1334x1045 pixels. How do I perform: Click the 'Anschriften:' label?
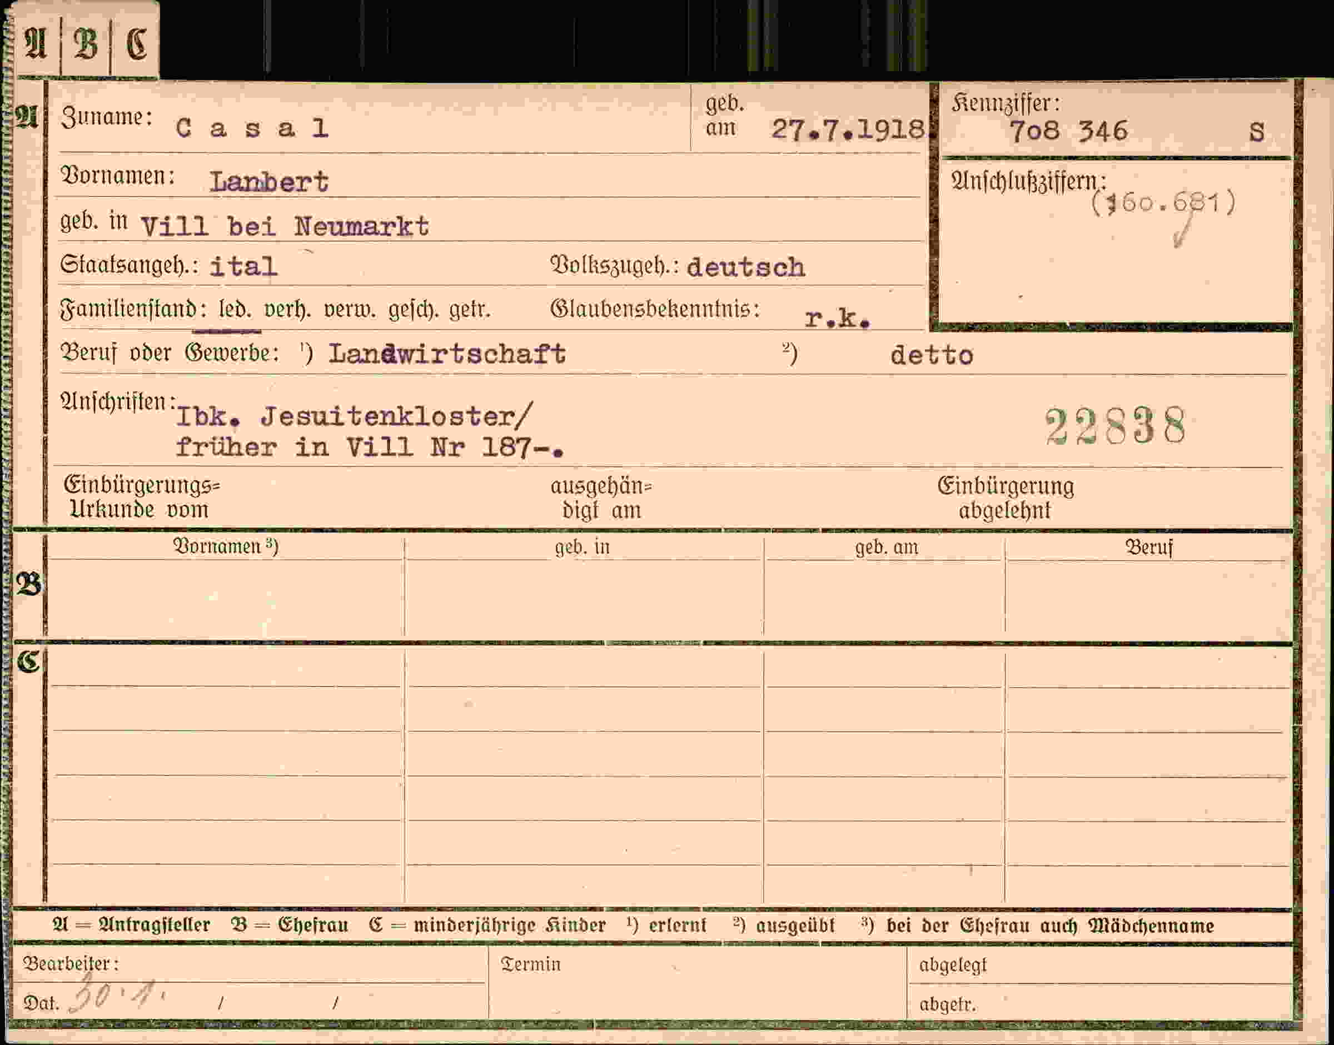pyautogui.click(x=118, y=401)
